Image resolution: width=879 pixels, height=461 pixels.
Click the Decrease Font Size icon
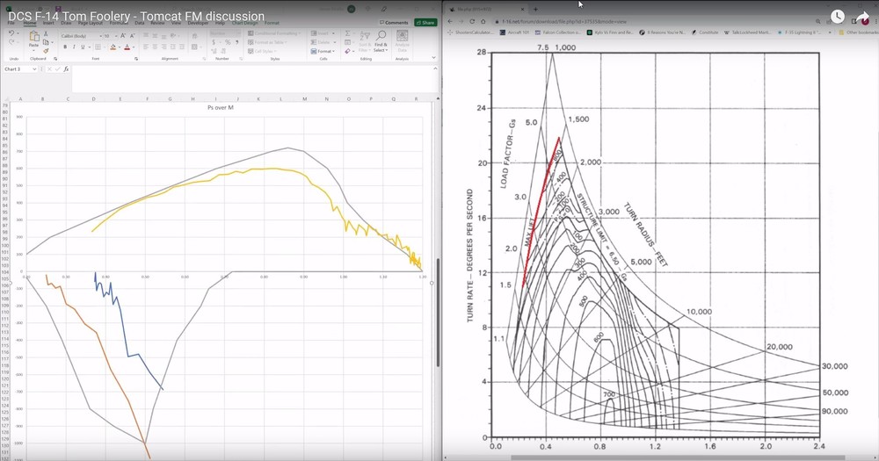click(133, 36)
